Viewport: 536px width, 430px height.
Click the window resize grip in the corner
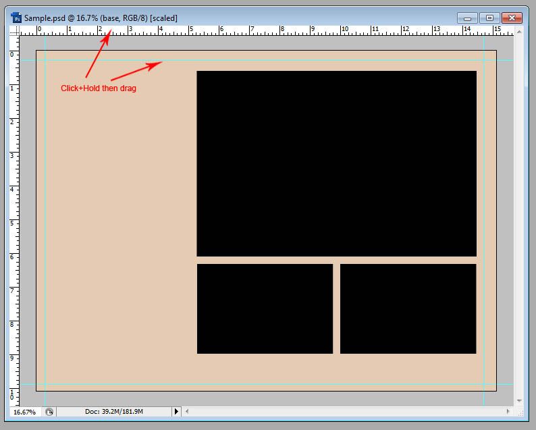coord(520,413)
